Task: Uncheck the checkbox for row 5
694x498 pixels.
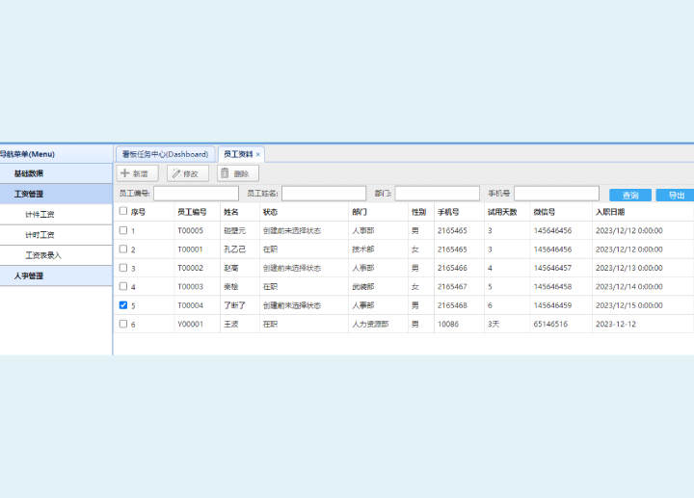Action: (123, 304)
